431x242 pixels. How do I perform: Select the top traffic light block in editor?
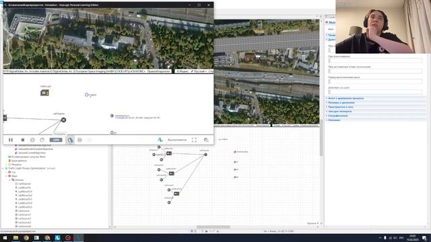(x=169, y=153)
